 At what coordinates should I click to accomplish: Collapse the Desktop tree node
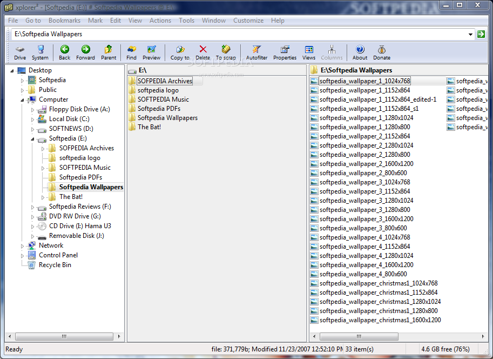pyautogui.click(x=12, y=71)
